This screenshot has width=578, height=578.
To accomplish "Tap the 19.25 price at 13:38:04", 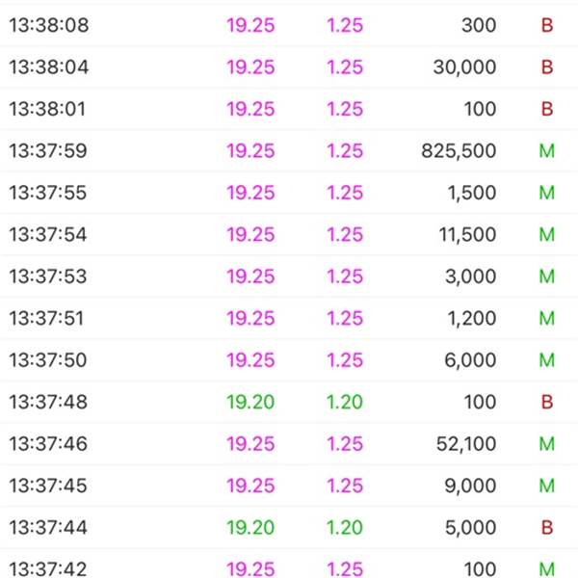I will click(x=250, y=67).
